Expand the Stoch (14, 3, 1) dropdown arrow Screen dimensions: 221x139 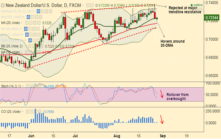(23, 86)
